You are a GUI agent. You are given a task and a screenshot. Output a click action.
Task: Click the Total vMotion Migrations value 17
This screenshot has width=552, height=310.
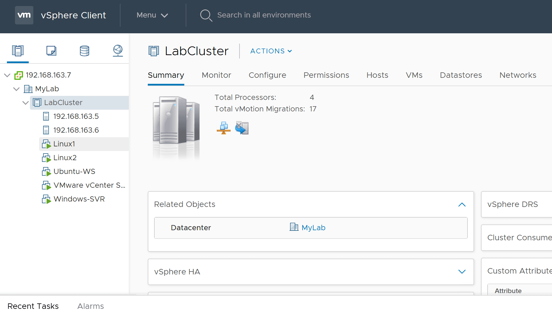pyautogui.click(x=313, y=109)
